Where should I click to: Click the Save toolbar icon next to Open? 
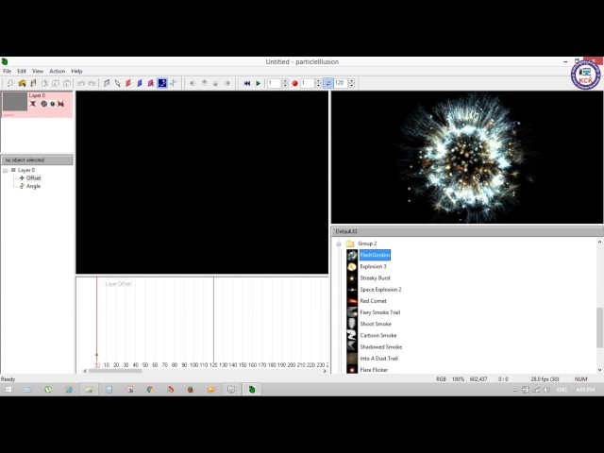(x=33, y=83)
